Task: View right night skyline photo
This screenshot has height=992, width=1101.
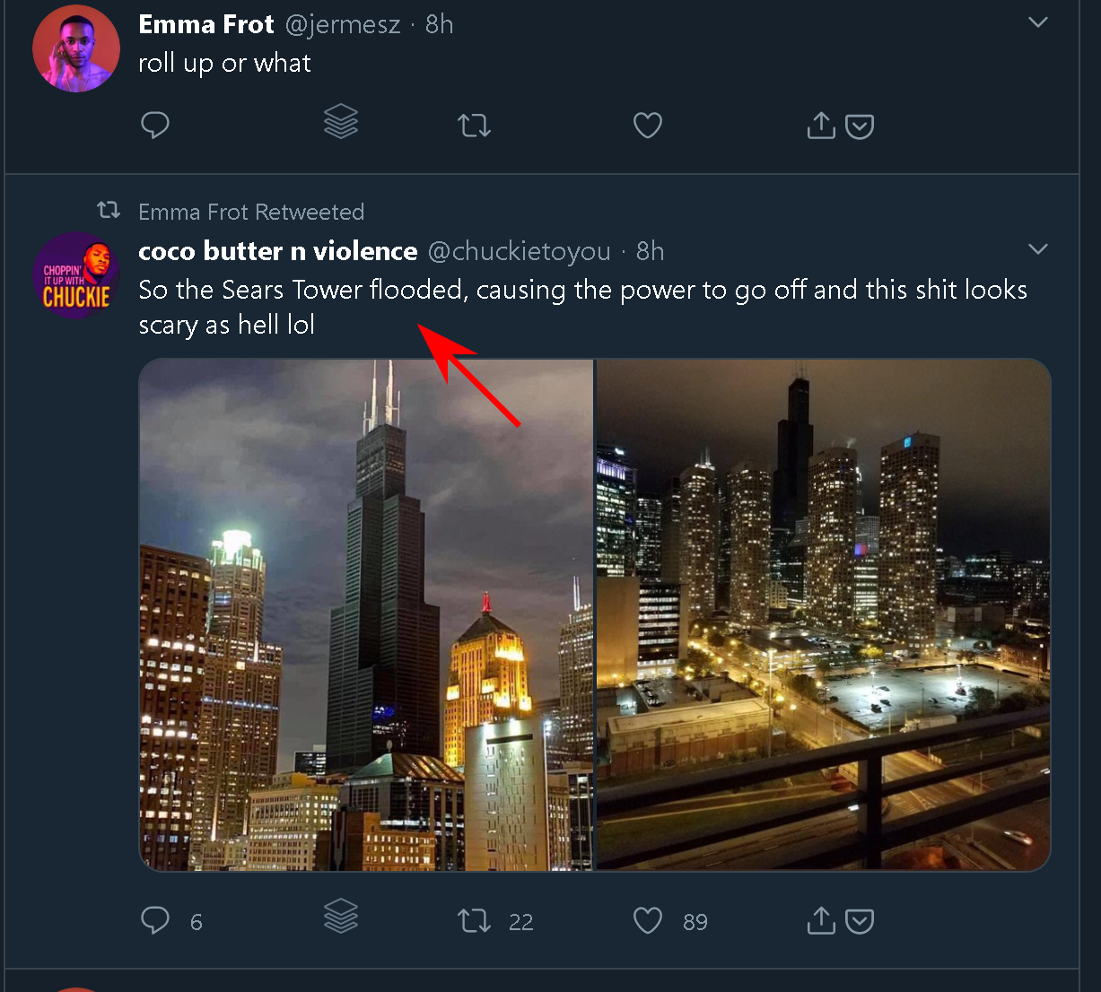Action: click(823, 614)
